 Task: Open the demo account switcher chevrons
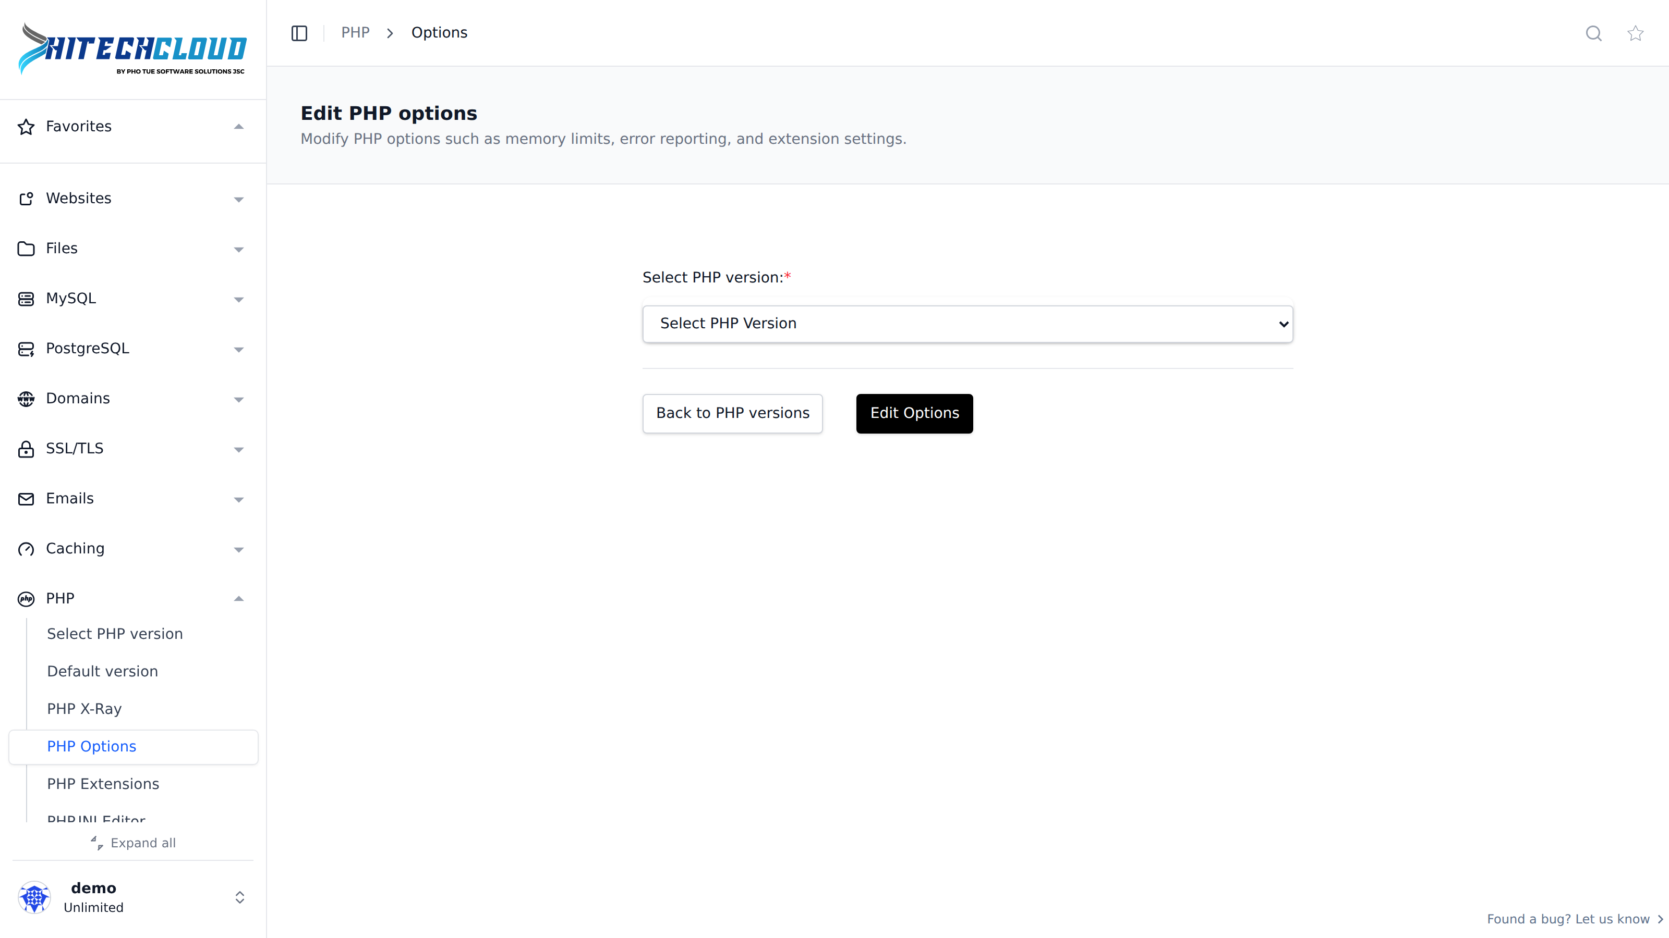pos(240,897)
